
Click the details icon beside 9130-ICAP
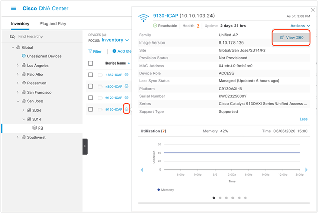(x=126, y=109)
